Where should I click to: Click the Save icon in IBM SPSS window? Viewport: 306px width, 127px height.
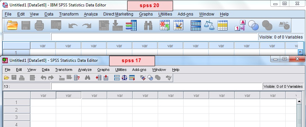click(26, 25)
